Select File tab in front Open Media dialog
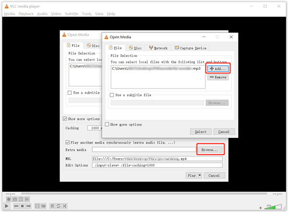The image size is (288, 212). point(115,48)
